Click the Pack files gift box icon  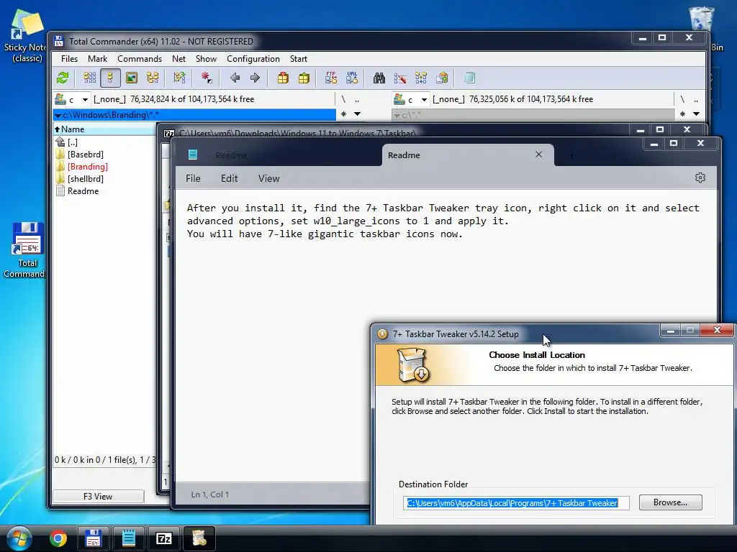tap(282, 78)
